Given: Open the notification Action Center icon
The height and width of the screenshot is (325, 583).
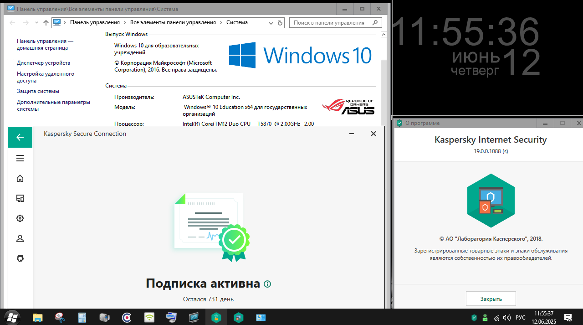Looking at the screenshot, I should (568, 317).
